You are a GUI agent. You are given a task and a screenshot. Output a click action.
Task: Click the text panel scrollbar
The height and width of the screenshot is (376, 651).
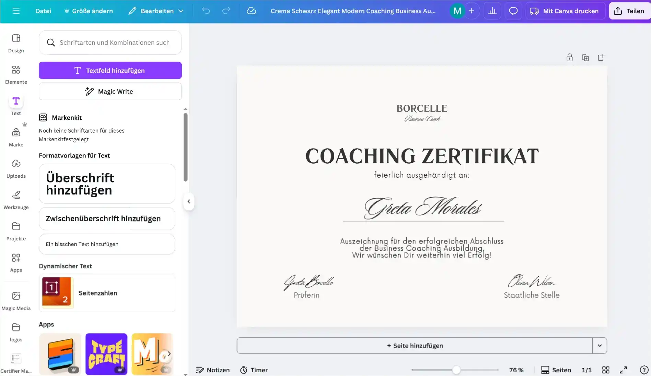(x=185, y=147)
